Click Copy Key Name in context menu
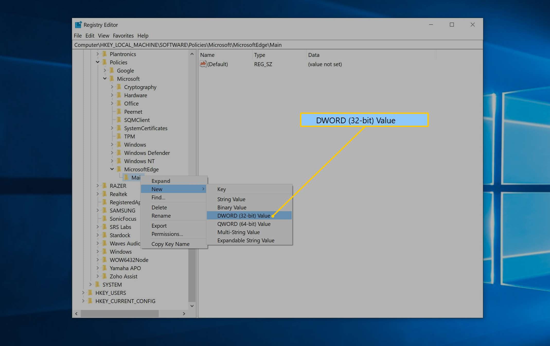Screen dimensions: 550x346 click(174, 244)
